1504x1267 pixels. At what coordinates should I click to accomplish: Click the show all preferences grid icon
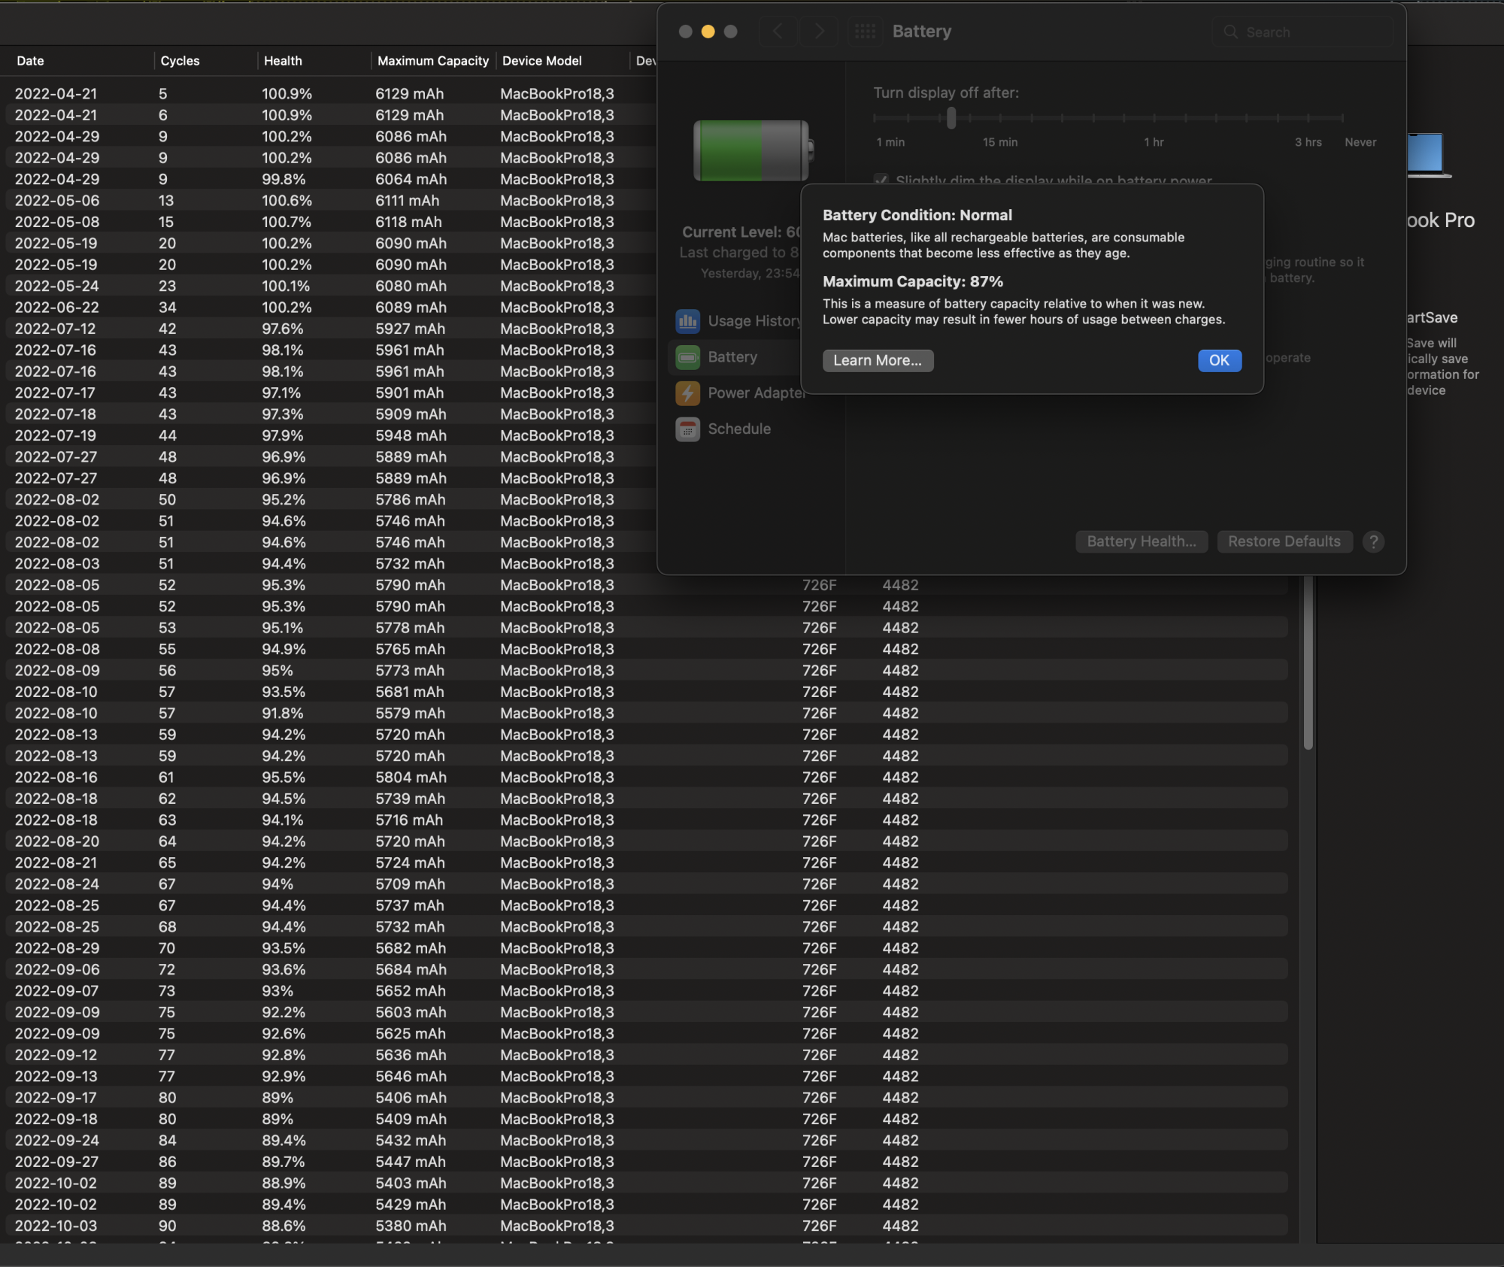865,32
